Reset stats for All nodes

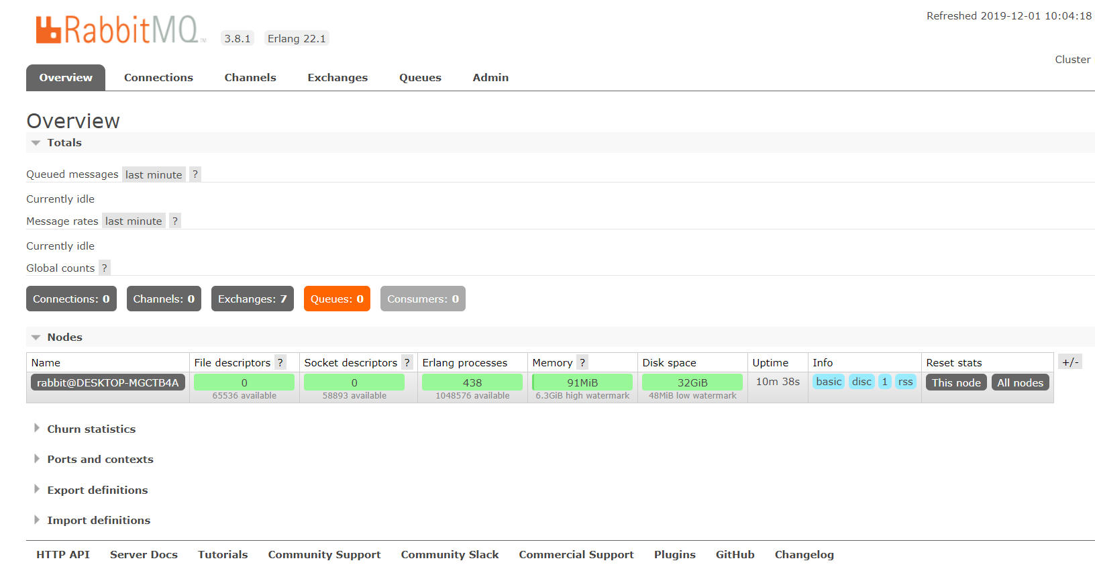coord(1020,382)
